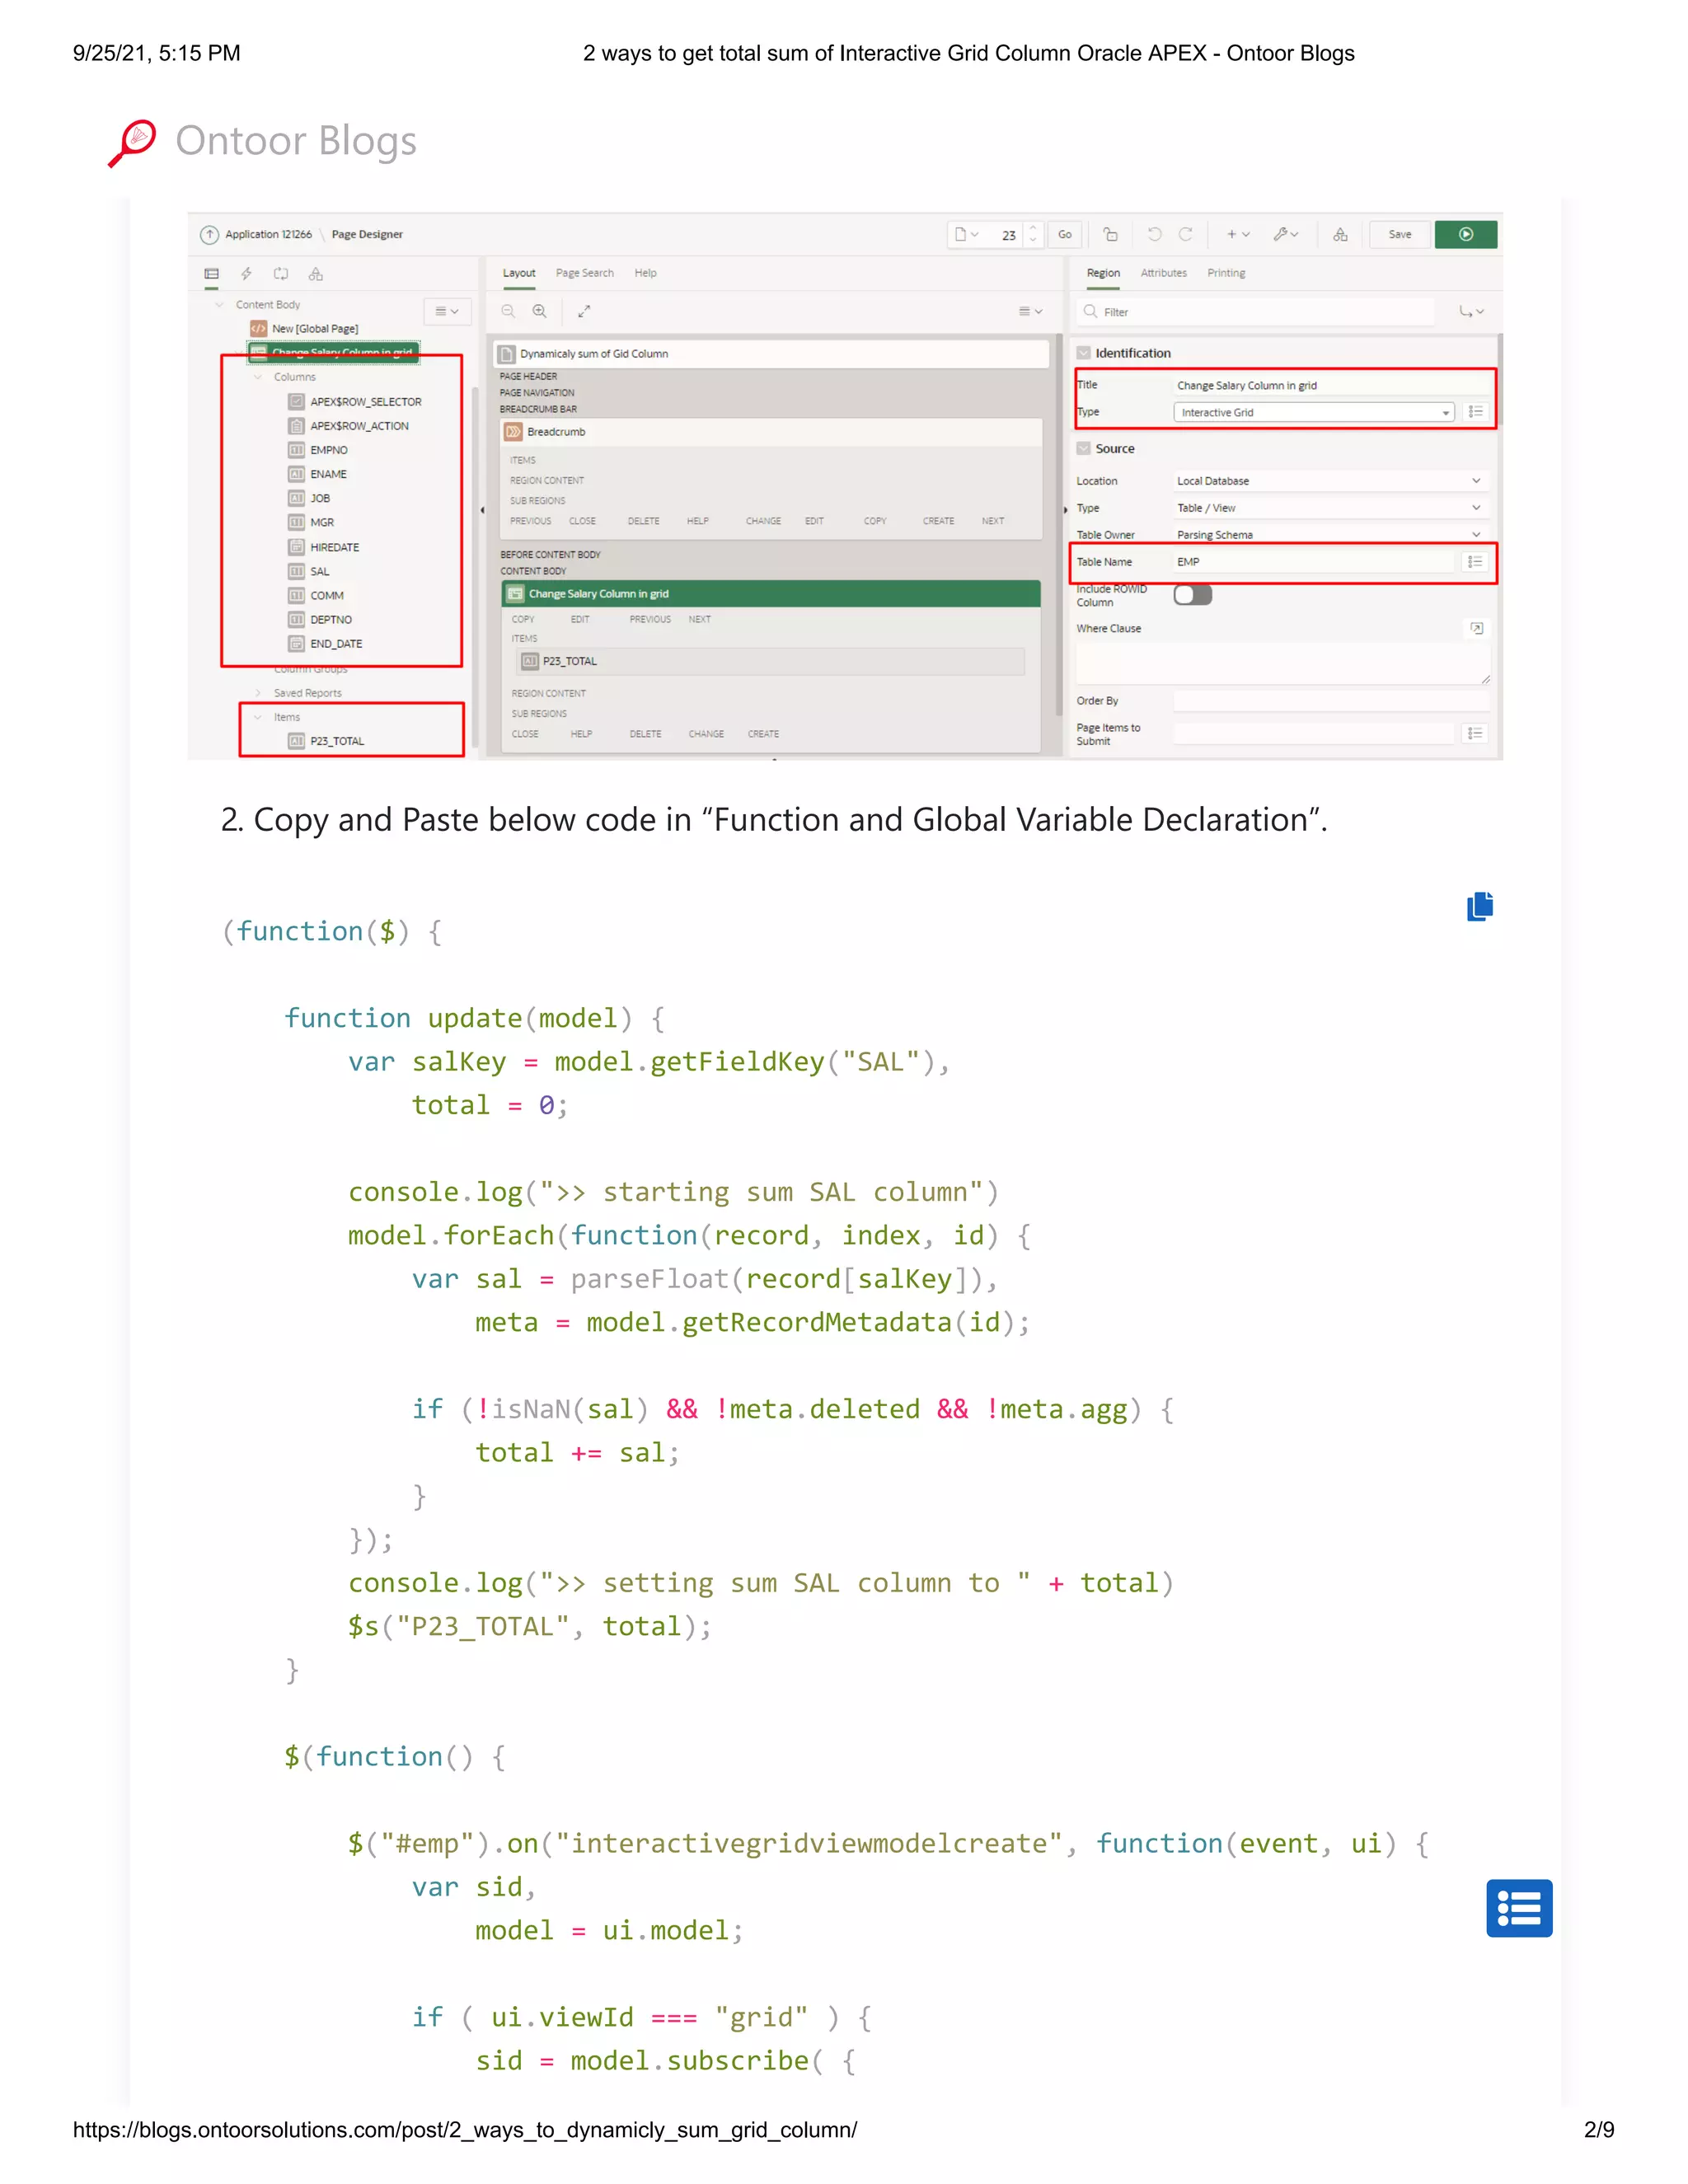This screenshot has width=1688, height=2184.
Task: Click the copy code icon
Action: click(x=1479, y=906)
